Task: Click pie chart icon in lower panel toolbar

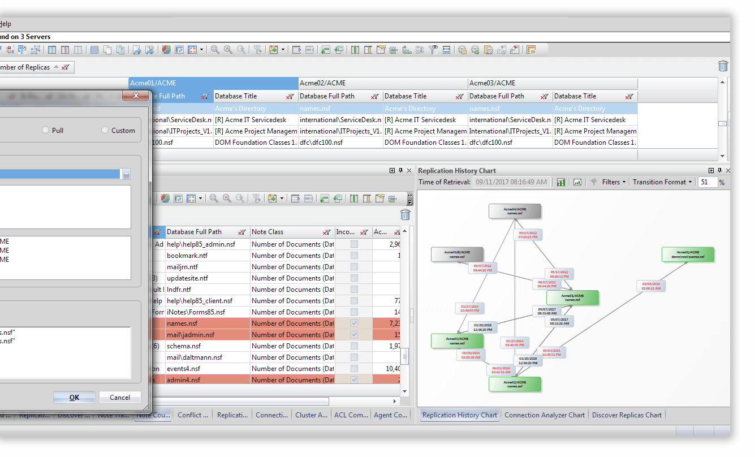Action: coord(165,198)
